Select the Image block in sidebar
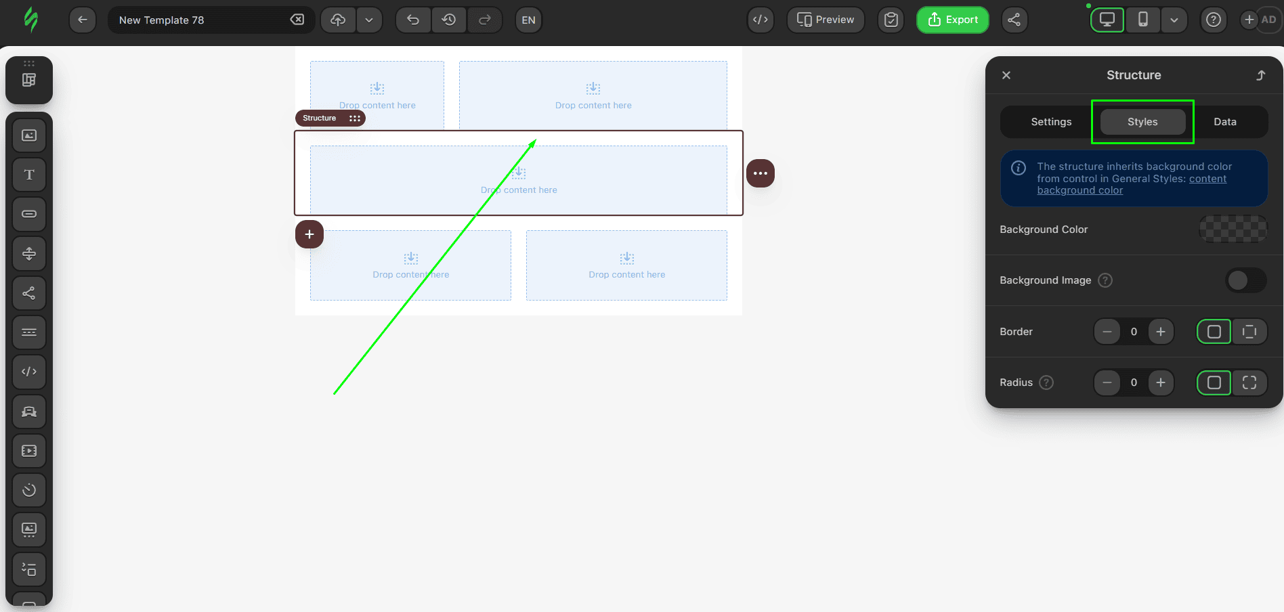This screenshot has width=1284, height=612. [29, 135]
